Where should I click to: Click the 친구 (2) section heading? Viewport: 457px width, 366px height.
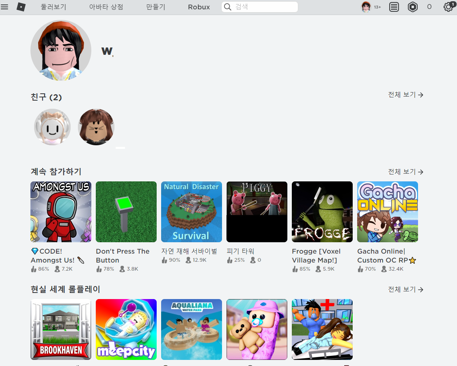coord(46,97)
